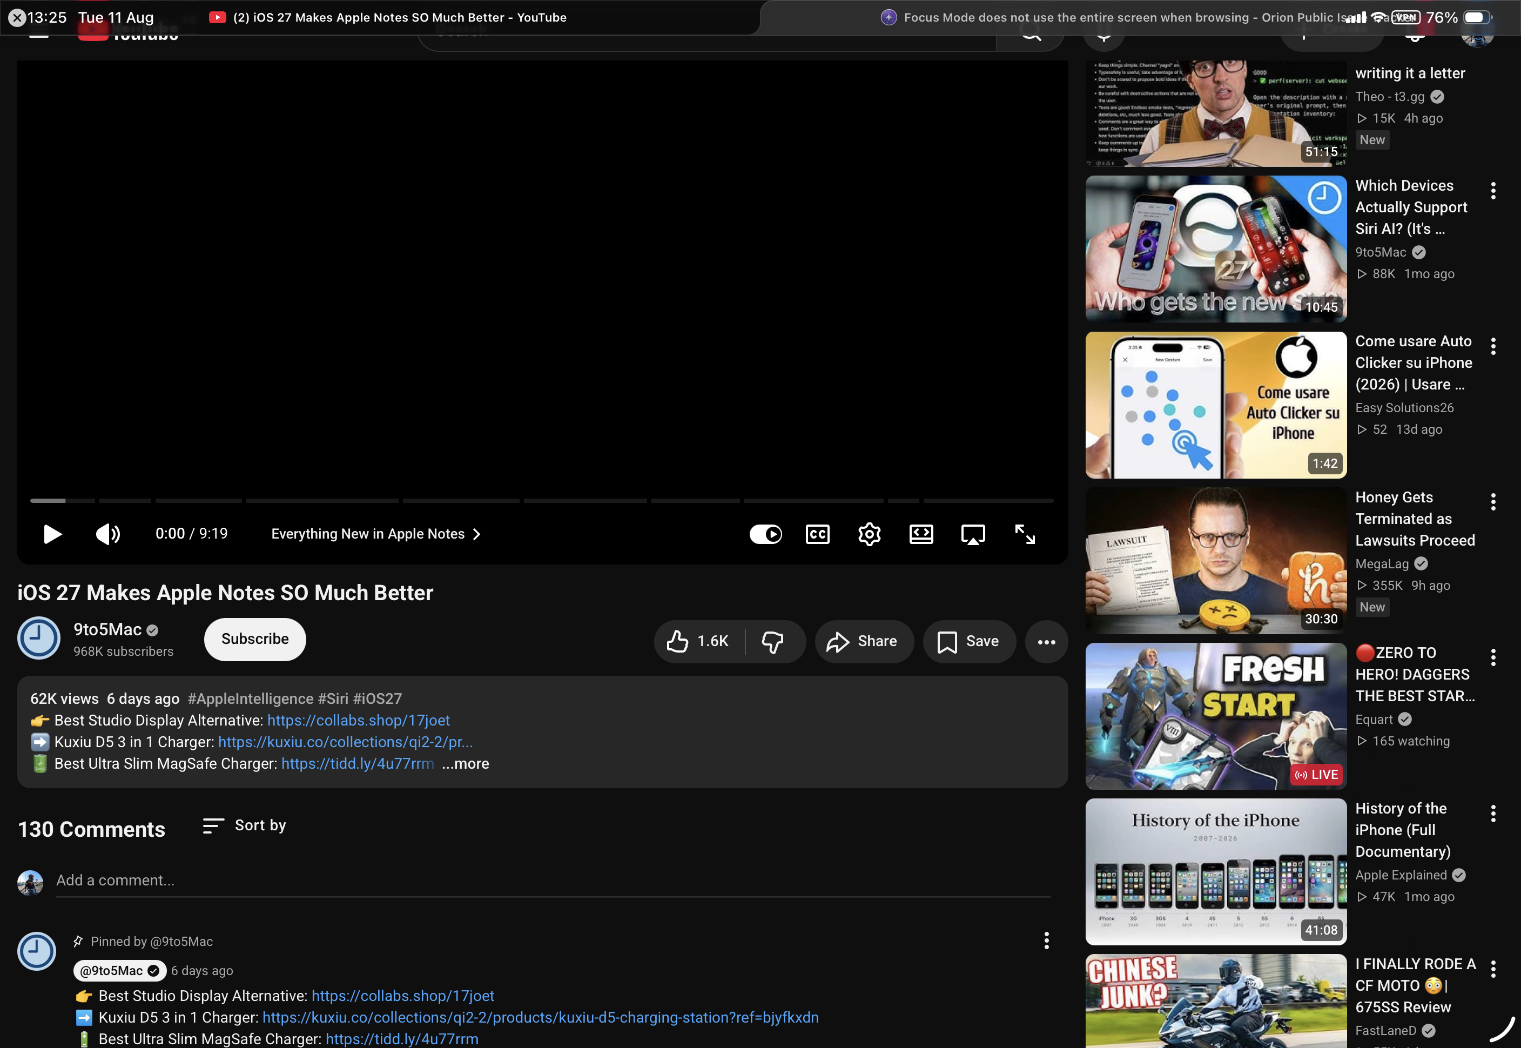Visit the MegaLag channel
1521x1048 pixels.
coord(1382,563)
